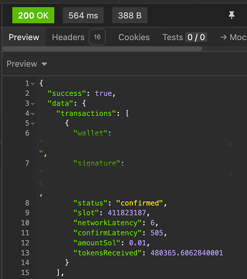Collapse the "transactions" array at line 4
Image resolution: width=247 pixels, height=279 pixels.
coord(33,114)
